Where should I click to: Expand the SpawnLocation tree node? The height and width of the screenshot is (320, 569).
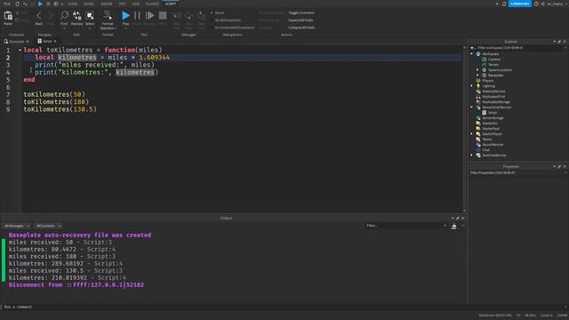point(477,69)
